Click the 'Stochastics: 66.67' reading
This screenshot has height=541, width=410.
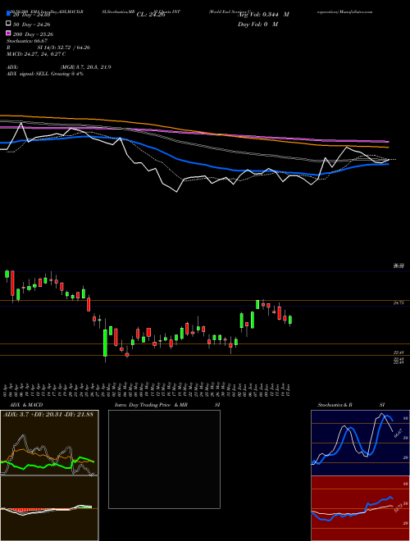click(x=27, y=41)
